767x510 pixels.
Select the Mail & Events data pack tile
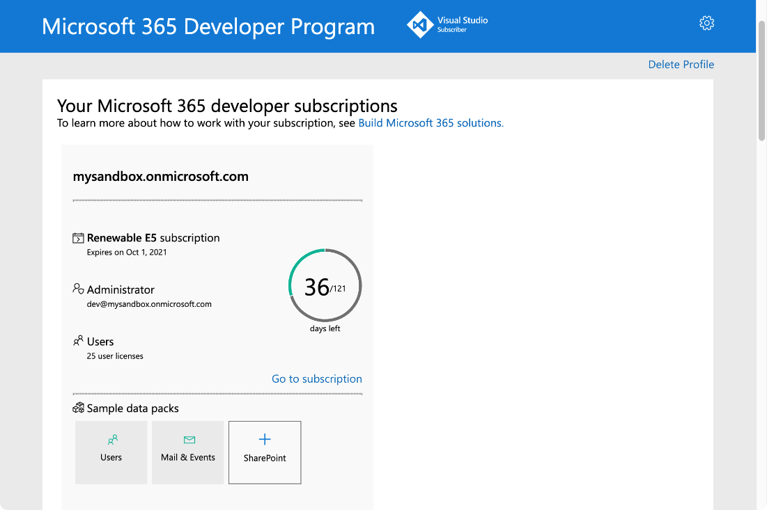(x=187, y=452)
